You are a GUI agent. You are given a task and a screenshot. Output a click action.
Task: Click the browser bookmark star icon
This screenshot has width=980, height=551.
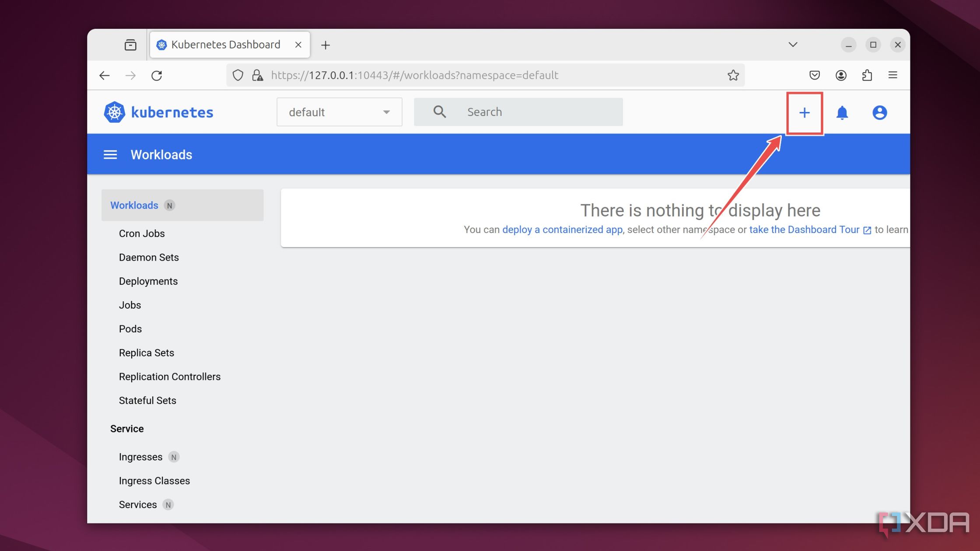[734, 75]
